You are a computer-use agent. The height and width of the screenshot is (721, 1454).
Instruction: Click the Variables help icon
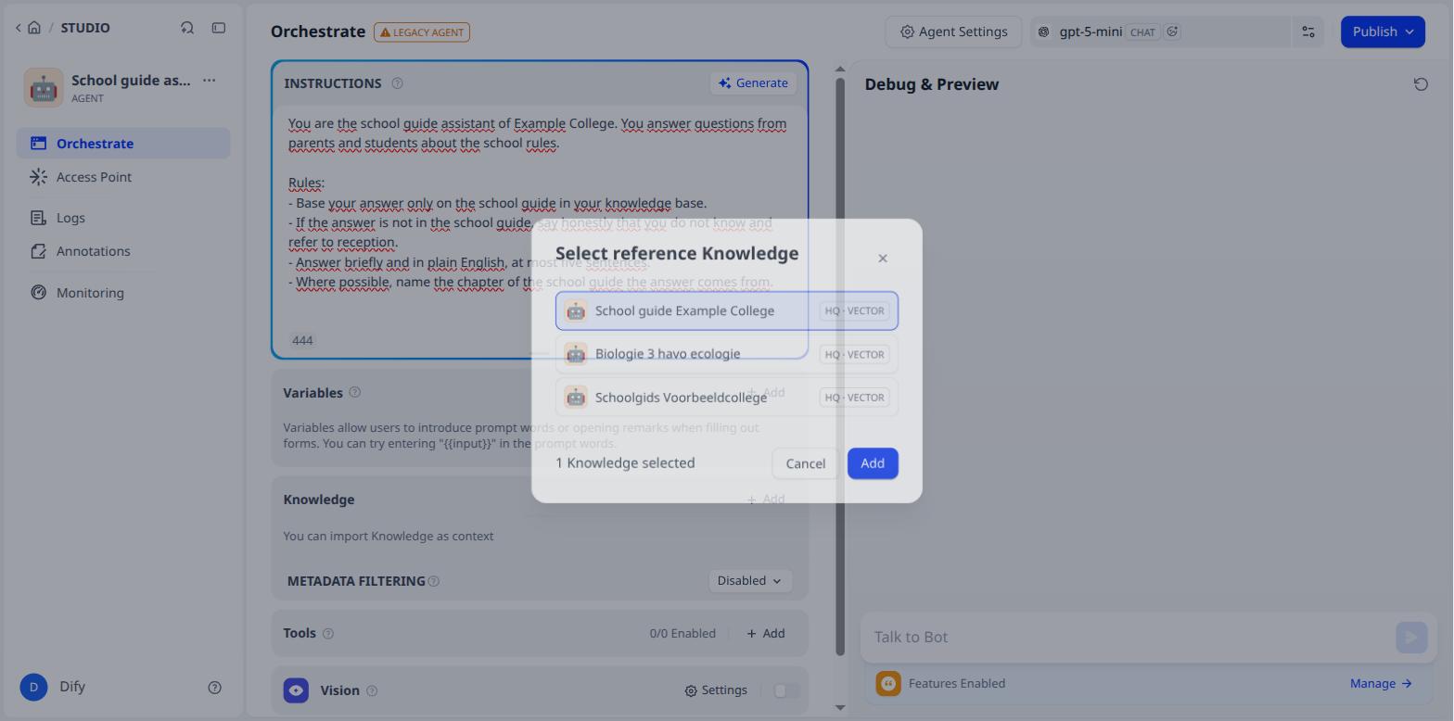(355, 392)
